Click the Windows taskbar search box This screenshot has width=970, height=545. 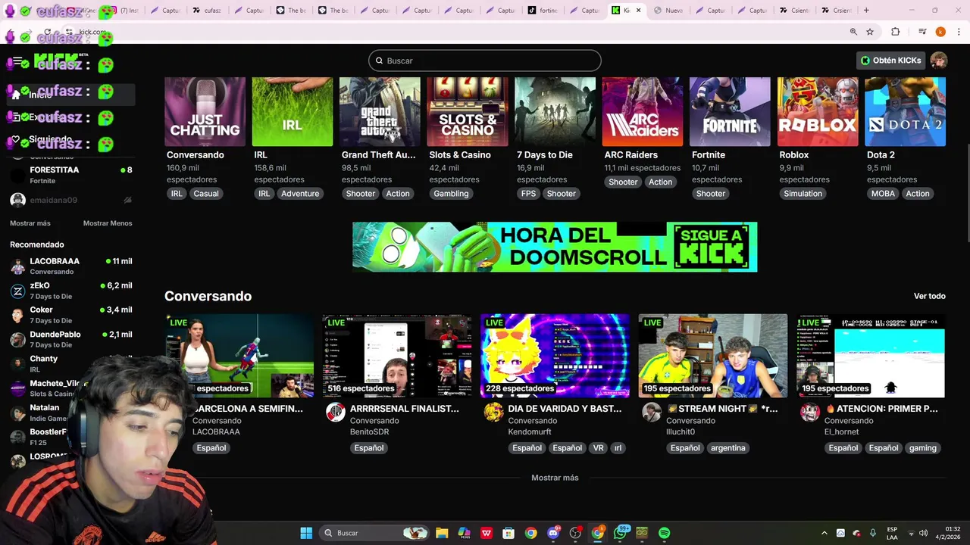pos(374,533)
